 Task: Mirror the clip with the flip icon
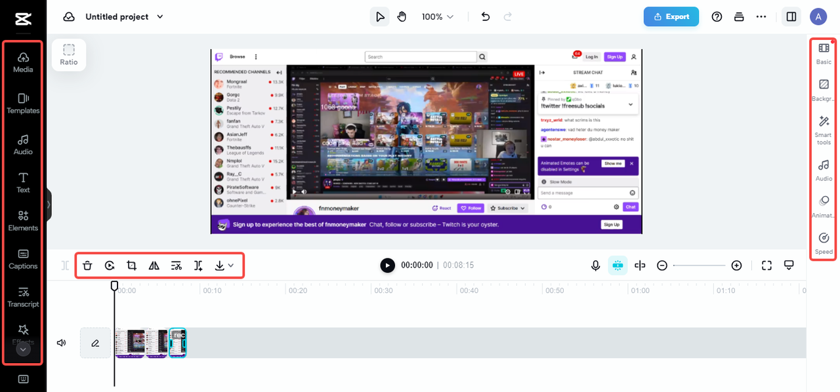(x=154, y=265)
